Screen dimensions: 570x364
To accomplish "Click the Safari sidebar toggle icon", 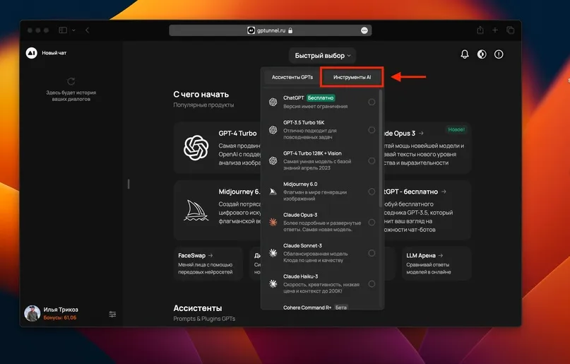I will [x=63, y=30].
